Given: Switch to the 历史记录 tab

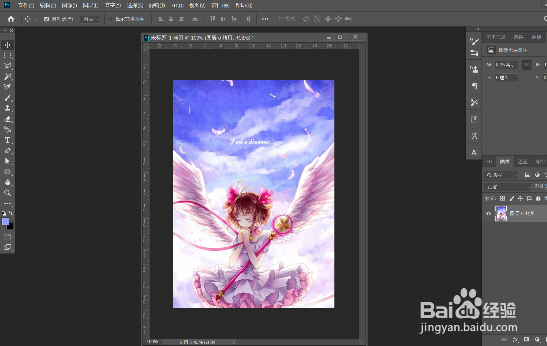Looking at the screenshot, I should [x=496, y=37].
